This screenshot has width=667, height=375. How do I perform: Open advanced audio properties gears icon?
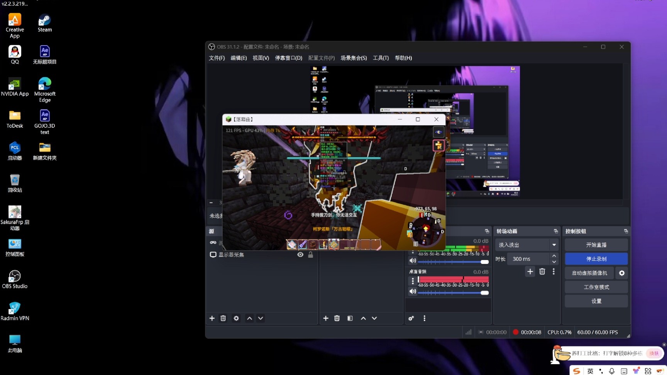(411, 318)
